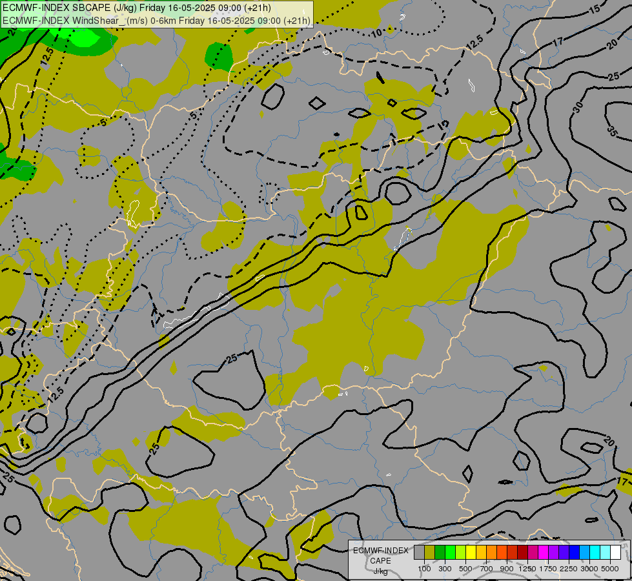The width and height of the screenshot is (632, 581).
Task: Click the 1750 legend tick label
Action: click(548, 569)
